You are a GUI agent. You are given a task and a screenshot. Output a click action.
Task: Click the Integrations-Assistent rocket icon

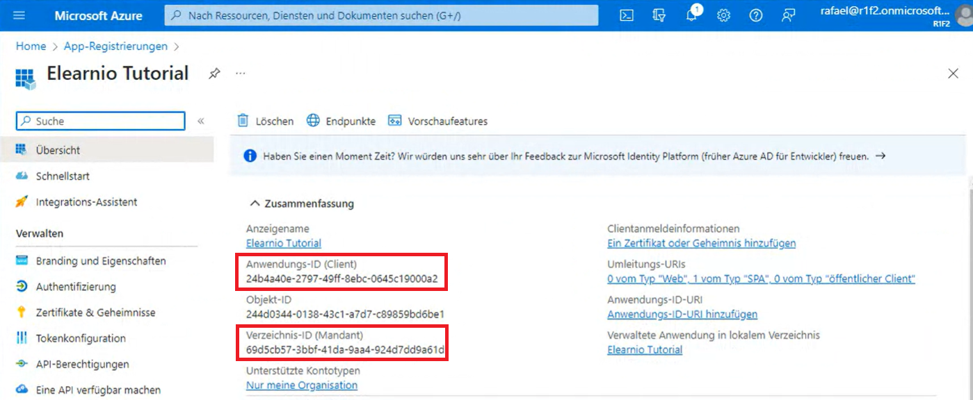pos(22,202)
